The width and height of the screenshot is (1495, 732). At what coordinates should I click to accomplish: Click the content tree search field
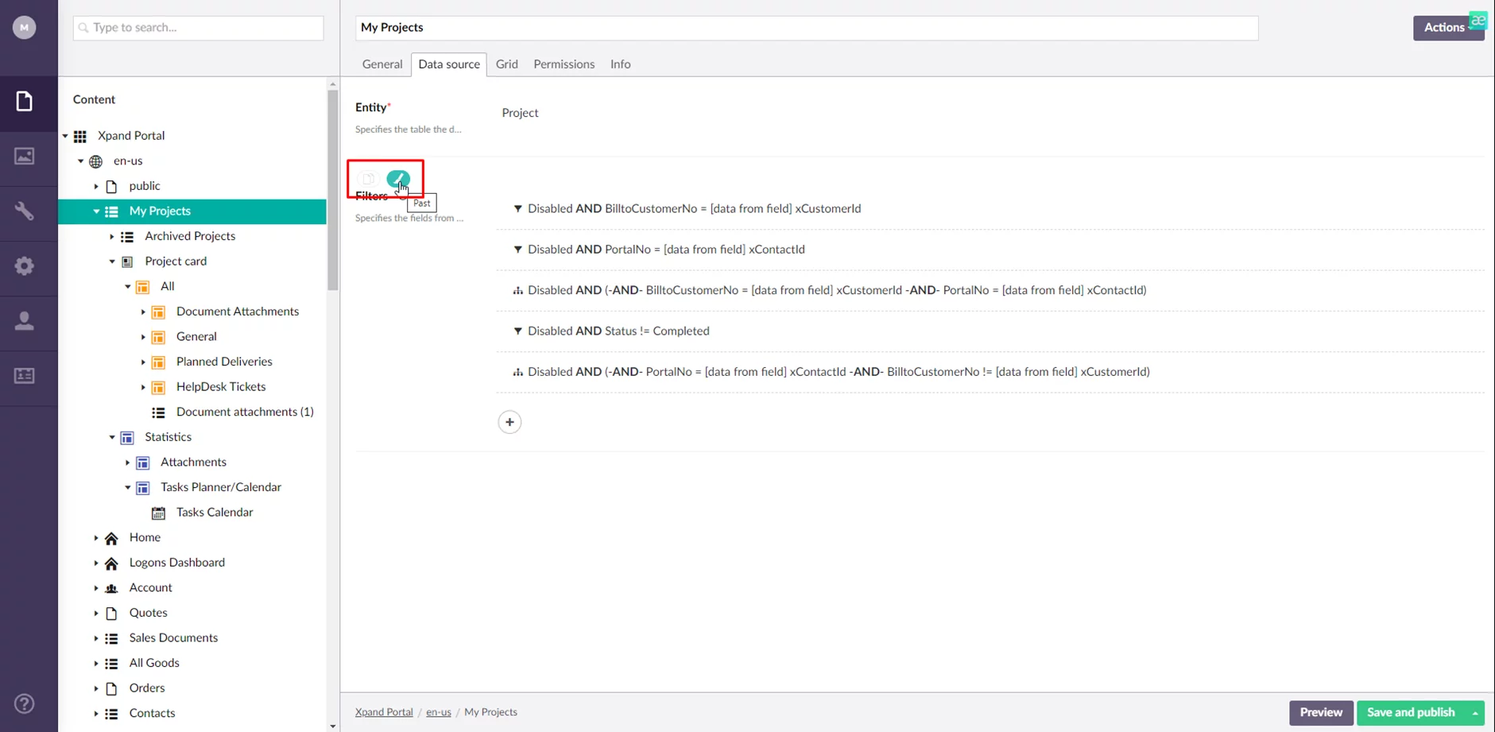[199, 28]
